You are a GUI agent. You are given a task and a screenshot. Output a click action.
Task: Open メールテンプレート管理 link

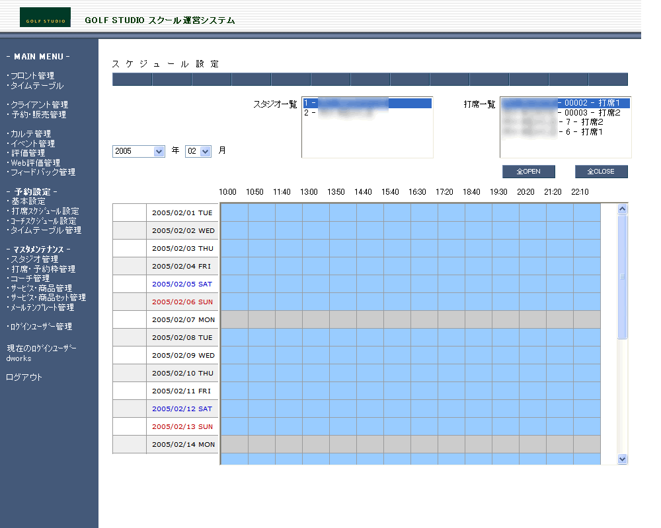[42, 308]
